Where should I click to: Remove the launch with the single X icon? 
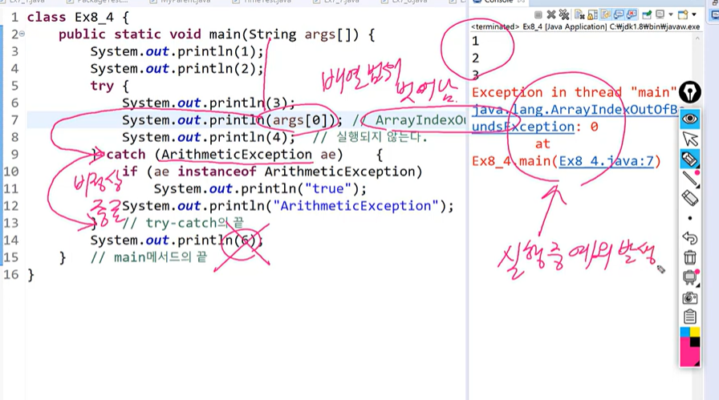551,14
